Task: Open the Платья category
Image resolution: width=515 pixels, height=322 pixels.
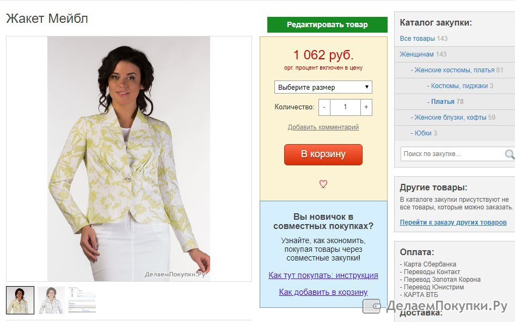Action: pos(443,101)
